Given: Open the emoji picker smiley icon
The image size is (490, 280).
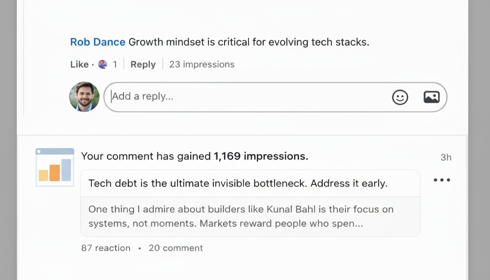Looking at the screenshot, I should point(400,97).
